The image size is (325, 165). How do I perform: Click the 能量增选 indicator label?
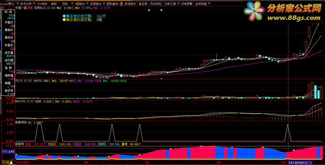pos(21,122)
